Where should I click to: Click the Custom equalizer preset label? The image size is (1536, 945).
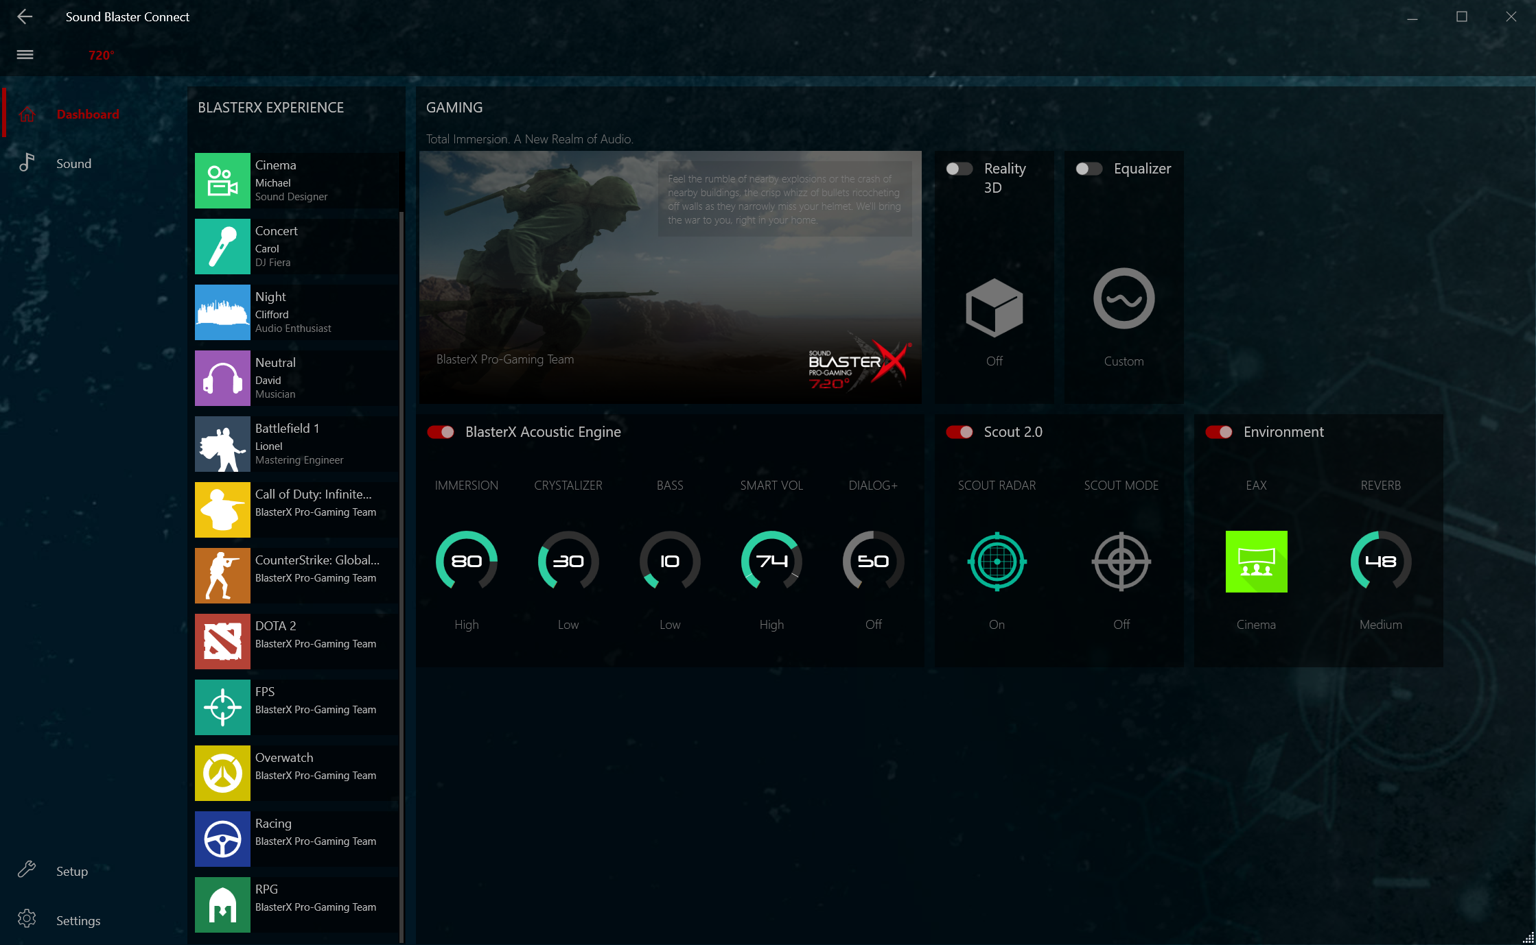pyautogui.click(x=1124, y=361)
